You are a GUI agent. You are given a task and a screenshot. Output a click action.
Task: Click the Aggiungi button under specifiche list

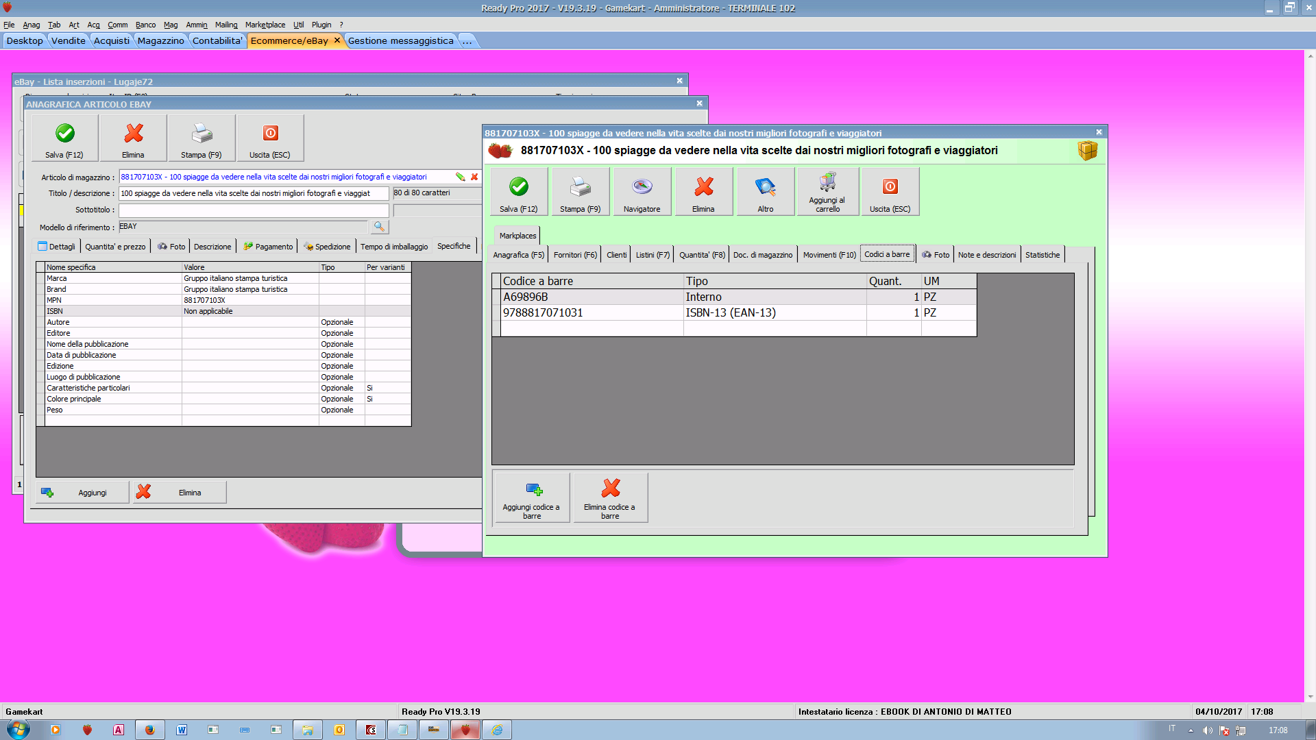tap(83, 493)
